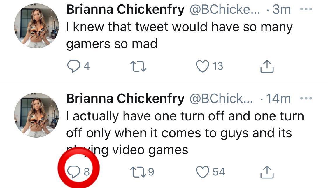Open profile picture on the 3m tweet
The image size is (328, 188).
pos(36,26)
